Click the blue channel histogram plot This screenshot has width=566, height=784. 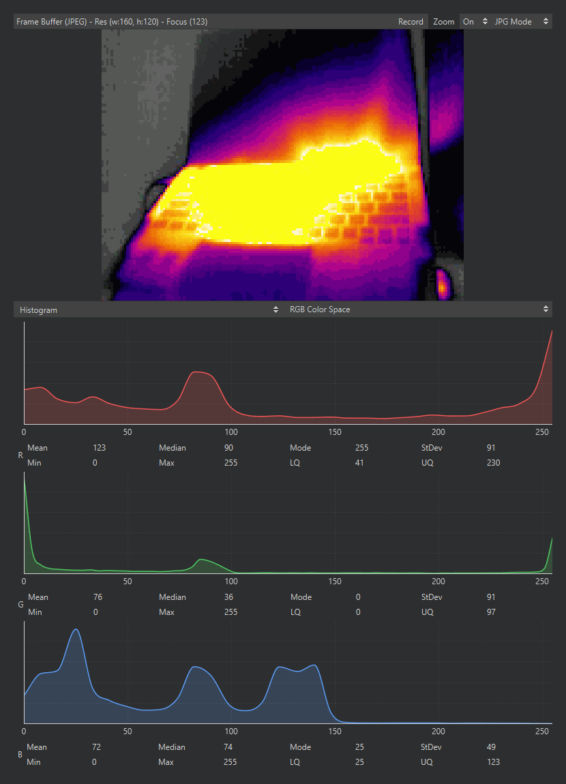click(x=288, y=672)
